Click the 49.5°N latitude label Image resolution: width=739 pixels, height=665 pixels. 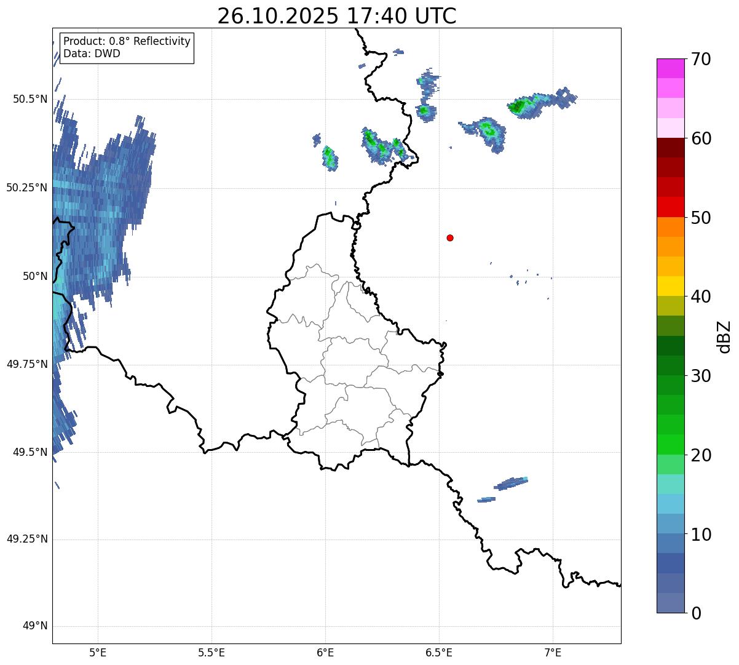[x=30, y=452]
